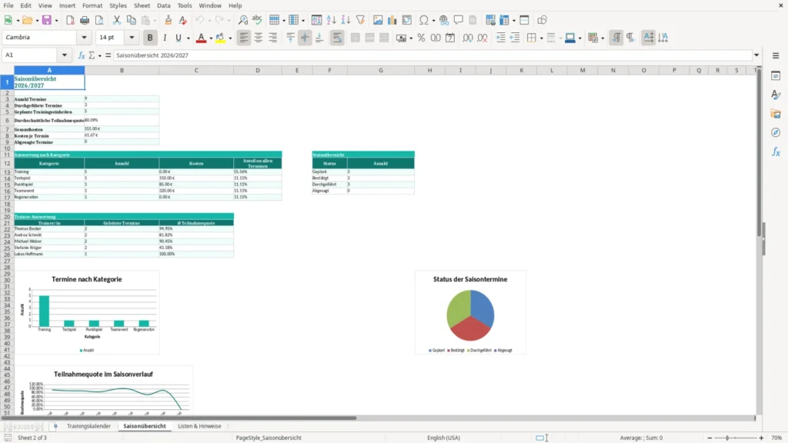Open the Conditional Formatting dropdown arrow
The width and height of the screenshot is (788, 443).
(x=602, y=38)
